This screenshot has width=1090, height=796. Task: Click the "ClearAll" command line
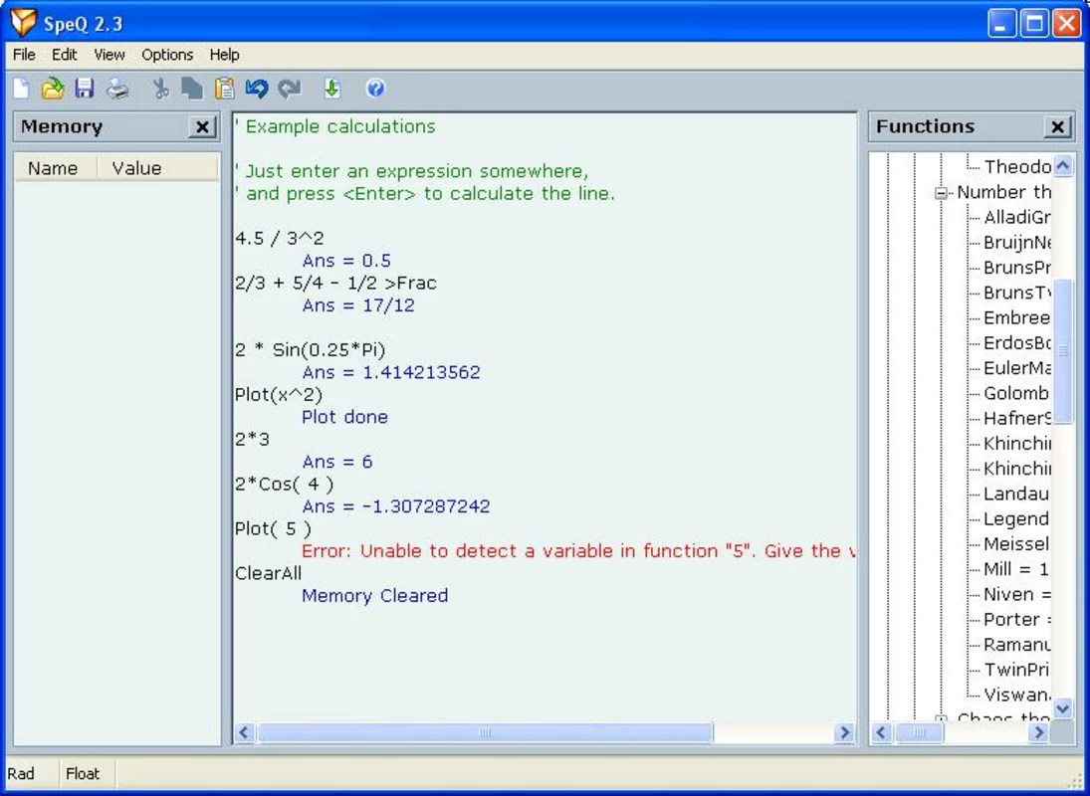269,574
